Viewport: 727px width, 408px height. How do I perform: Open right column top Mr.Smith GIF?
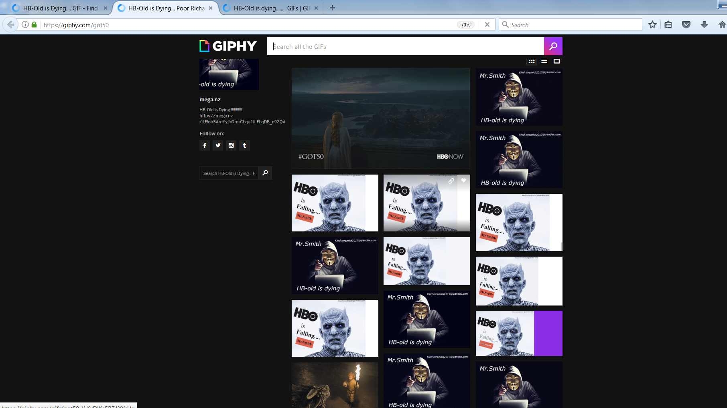tap(519, 97)
